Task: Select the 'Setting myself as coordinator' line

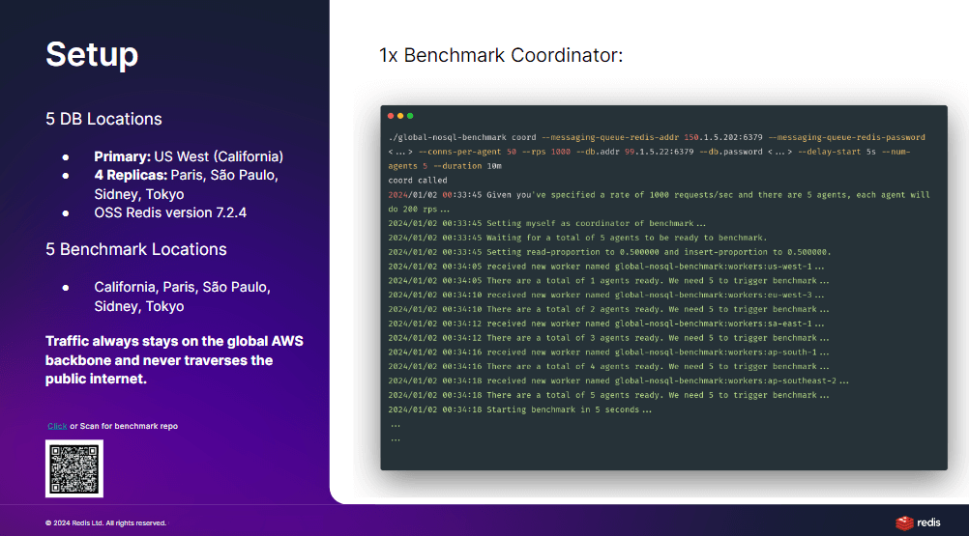Action: tap(547, 223)
